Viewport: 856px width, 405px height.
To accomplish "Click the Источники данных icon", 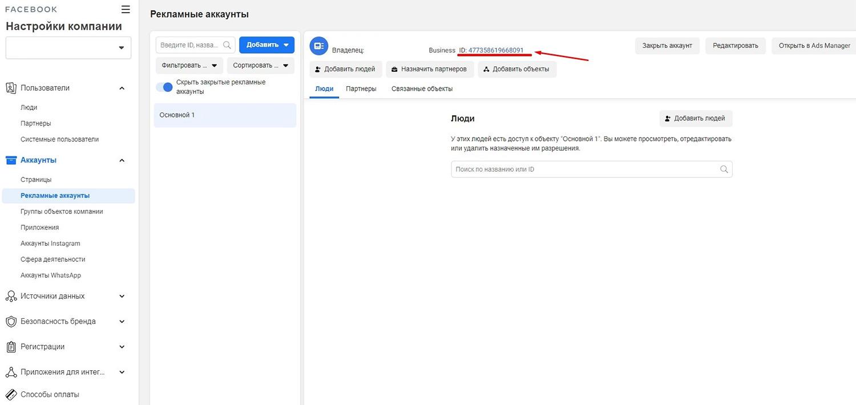I will [10, 296].
